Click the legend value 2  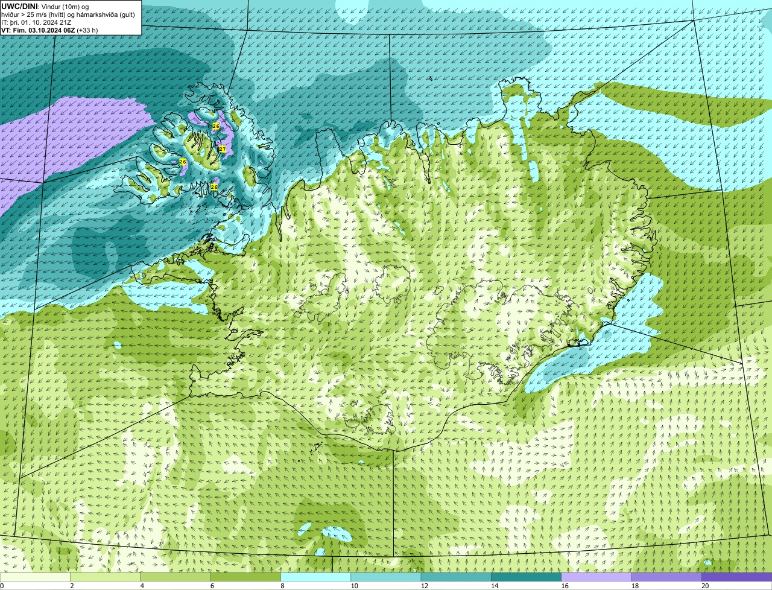[72, 586]
